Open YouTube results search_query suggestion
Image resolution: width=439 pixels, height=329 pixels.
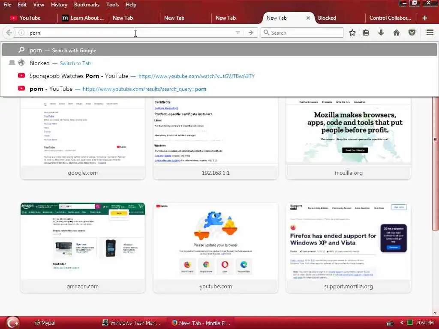coord(144,89)
